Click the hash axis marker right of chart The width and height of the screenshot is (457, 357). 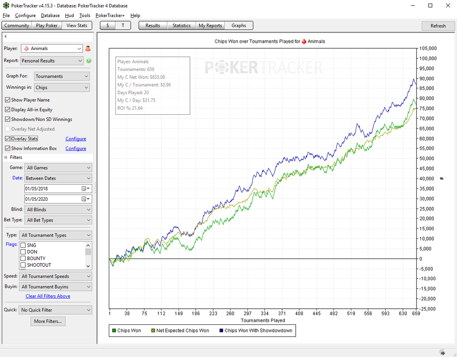tap(442, 178)
